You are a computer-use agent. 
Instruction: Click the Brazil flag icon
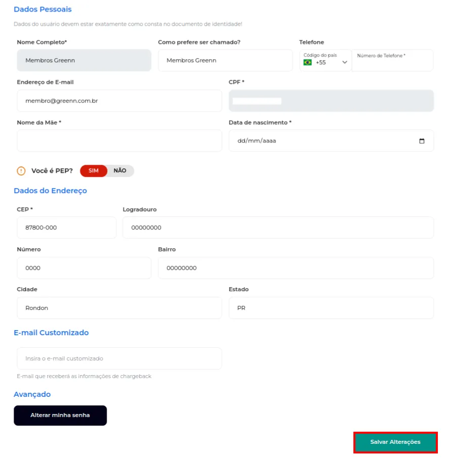(307, 62)
